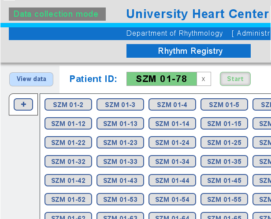Toggle the Data collection mode indicator
Image resolution: width=271 pixels, height=219 pixels.
pos(57,14)
